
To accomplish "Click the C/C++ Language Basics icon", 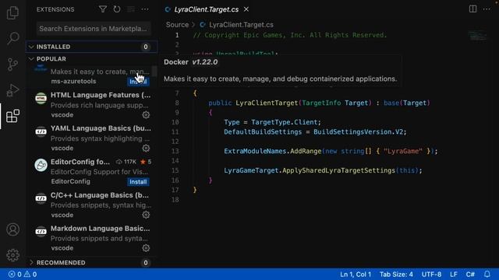I will click(41, 198).
